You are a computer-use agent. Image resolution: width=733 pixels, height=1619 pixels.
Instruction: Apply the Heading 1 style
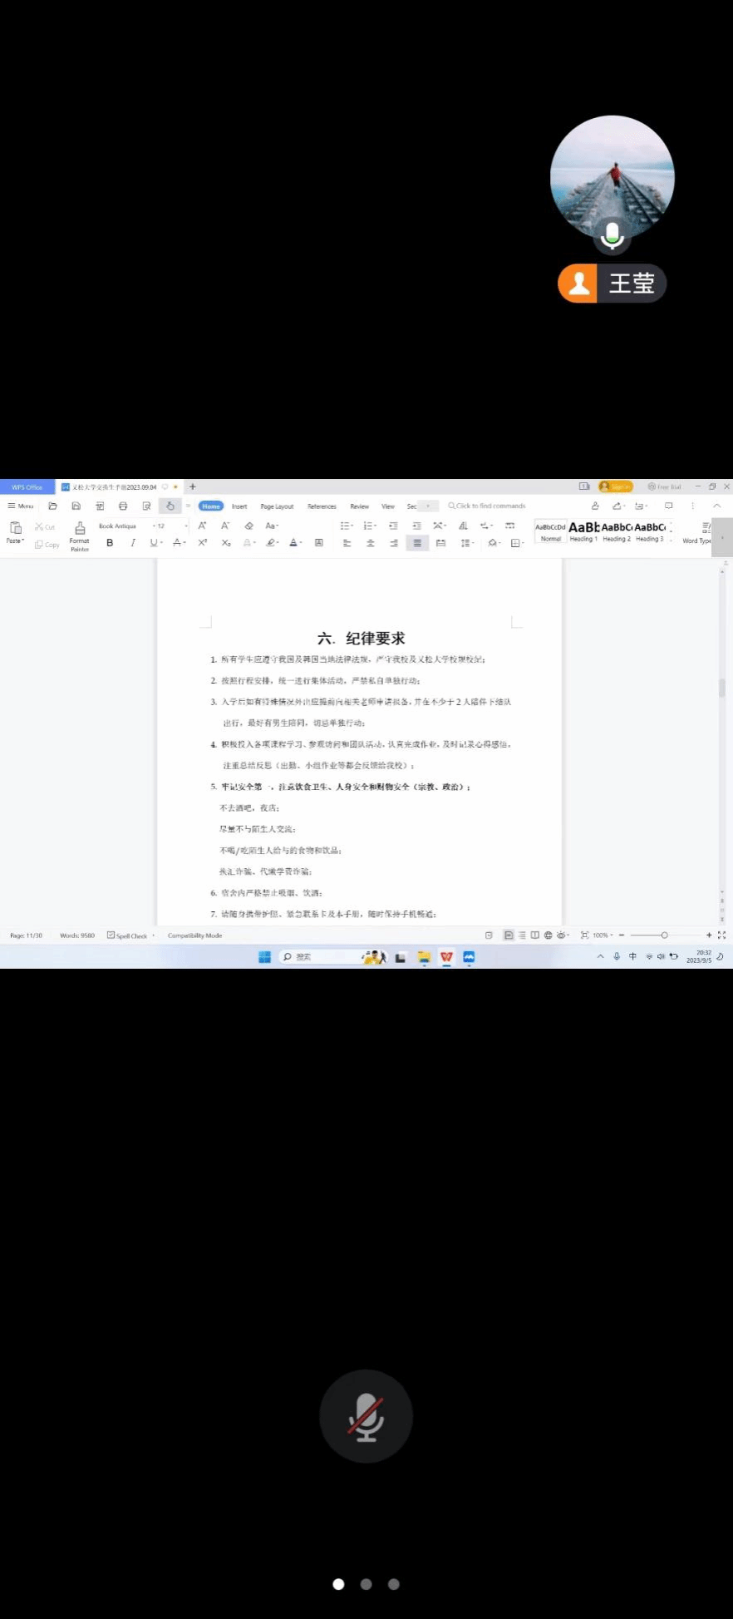point(583,531)
